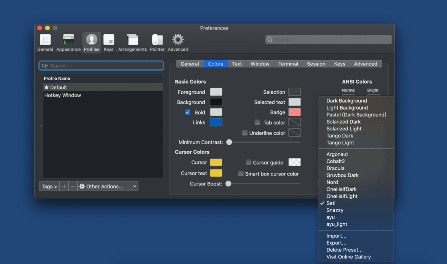447x264 pixels.
Task: Open the Foreground color swatch
Action: [x=216, y=92]
